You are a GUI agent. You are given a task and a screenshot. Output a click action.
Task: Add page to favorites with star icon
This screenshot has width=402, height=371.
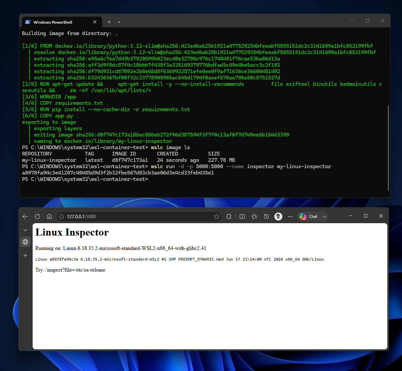217,217
